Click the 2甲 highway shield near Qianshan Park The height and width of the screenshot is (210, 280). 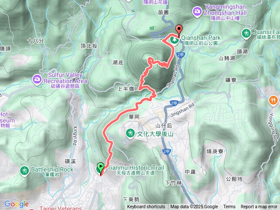coord(181,55)
